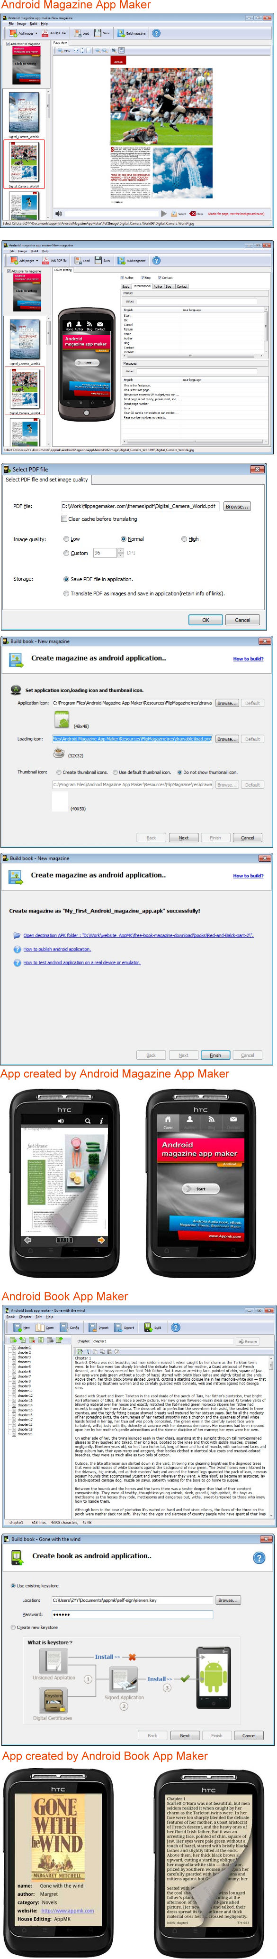Click Build magazine in the Cover setting window
This screenshot has height=1959, width=277.
click(x=133, y=260)
